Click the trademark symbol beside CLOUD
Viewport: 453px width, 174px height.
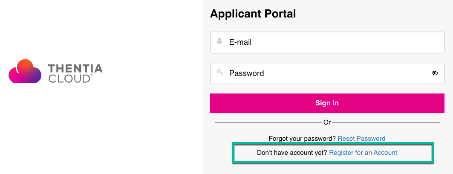coord(91,75)
